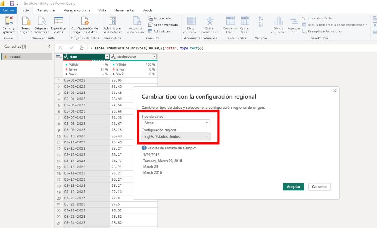Open the closingValue column filter arrow

click(x=154, y=57)
